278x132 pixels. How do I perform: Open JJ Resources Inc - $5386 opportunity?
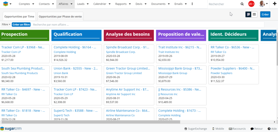tap(180, 89)
